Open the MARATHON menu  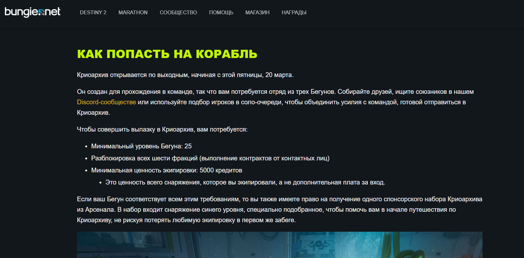133,12
